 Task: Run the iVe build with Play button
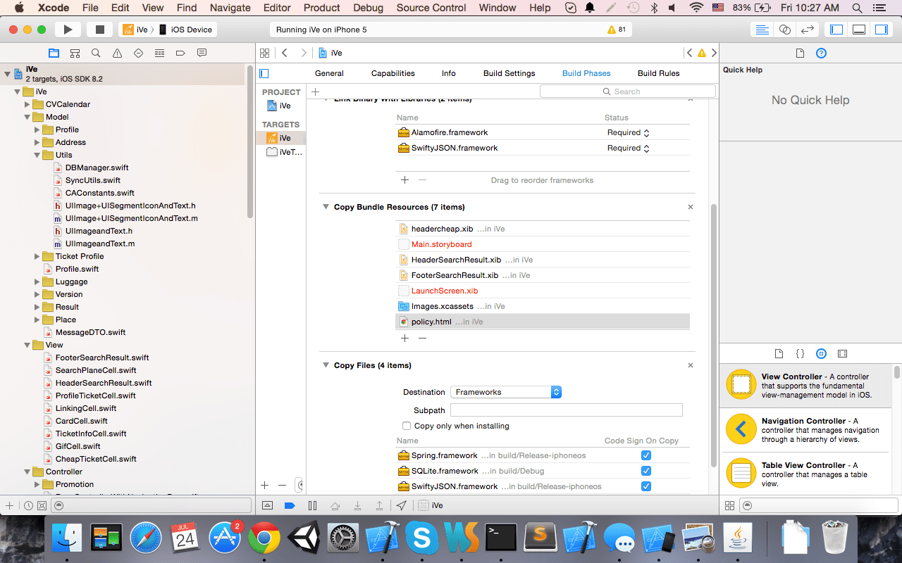(x=68, y=30)
